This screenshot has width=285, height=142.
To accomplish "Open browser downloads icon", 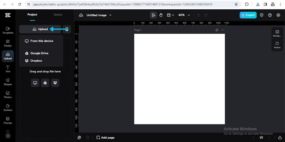I will click(258, 4).
